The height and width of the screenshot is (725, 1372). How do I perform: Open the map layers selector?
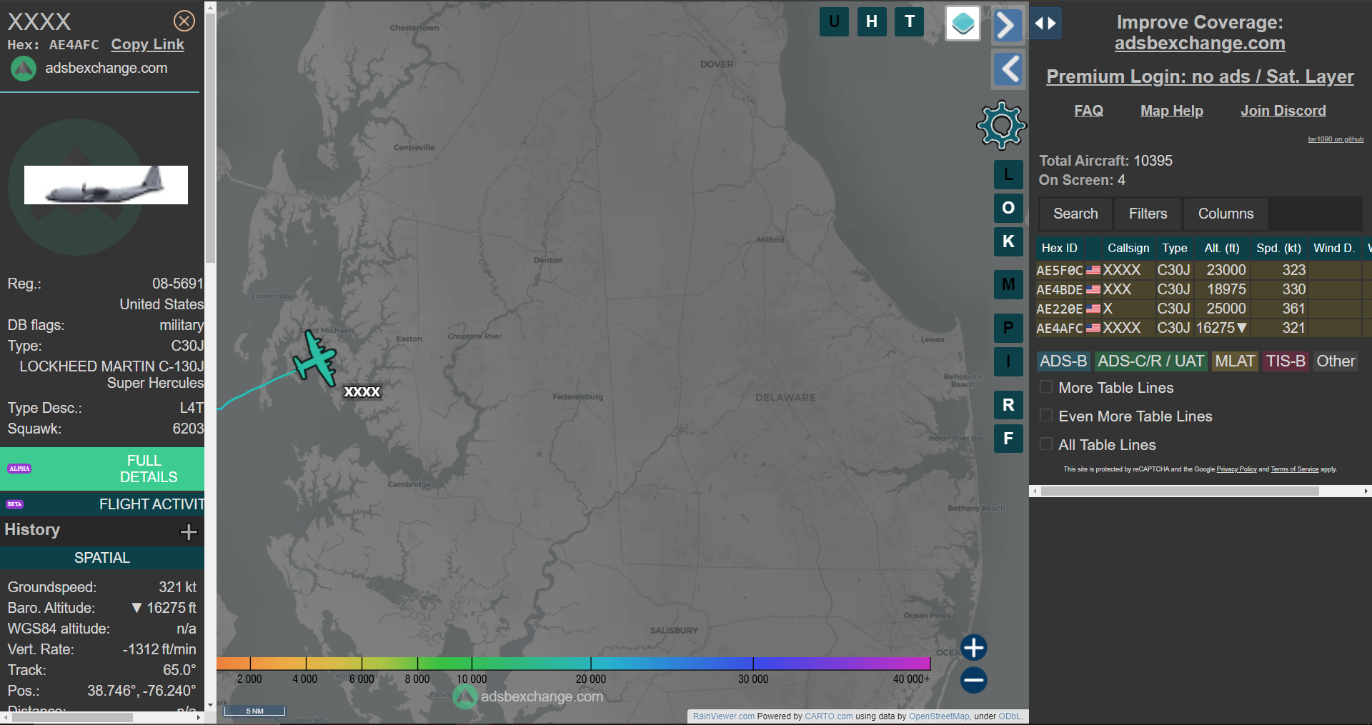coord(963,24)
